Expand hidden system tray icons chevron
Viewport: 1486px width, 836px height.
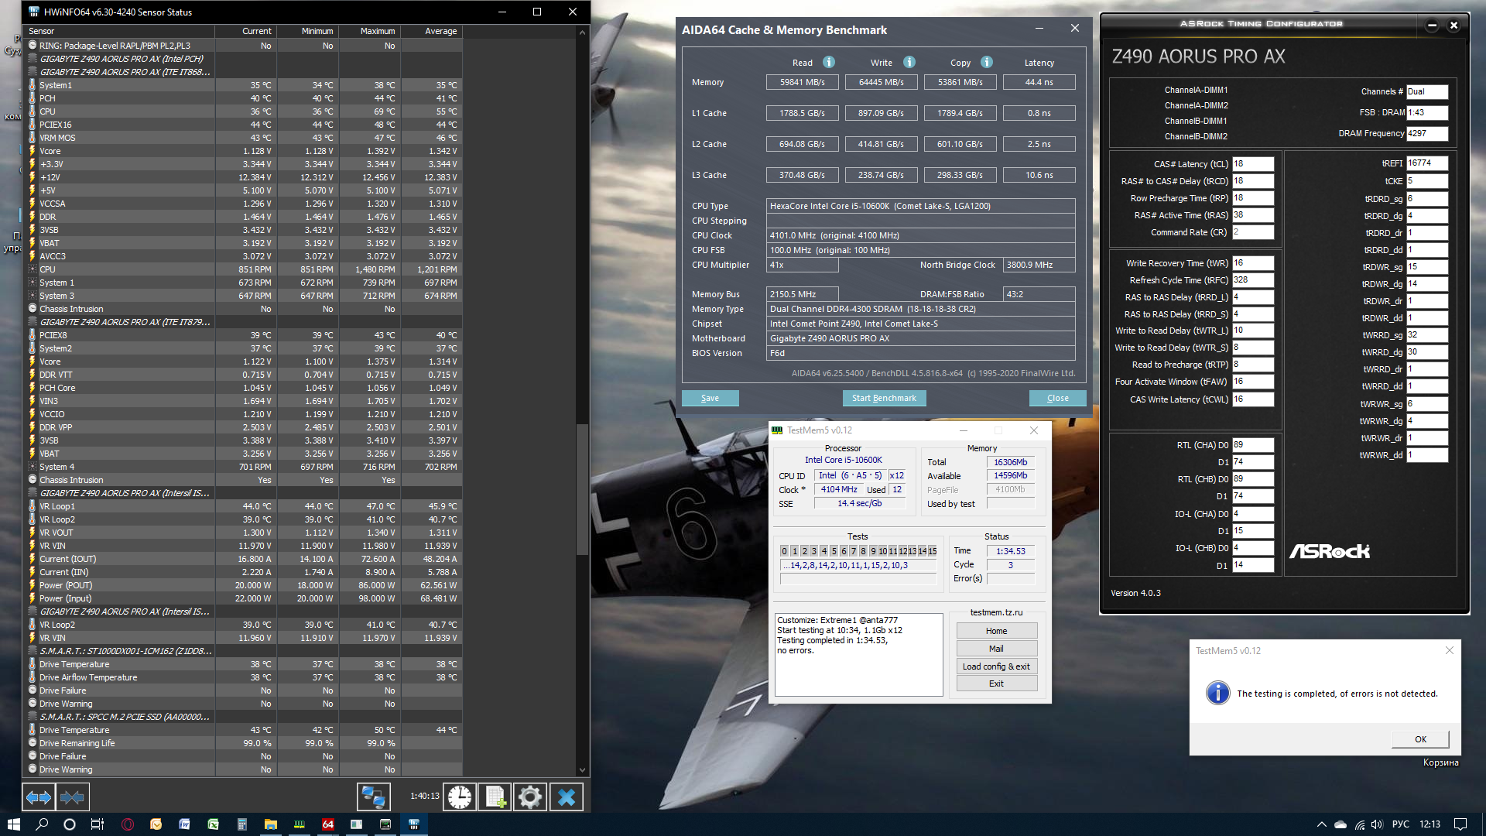pos(1321,824)
